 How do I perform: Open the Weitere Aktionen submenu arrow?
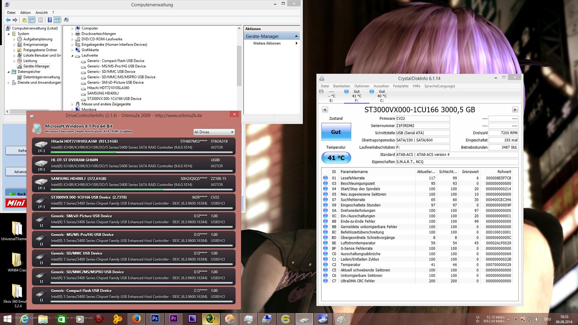pyautogui.click(x=297, y=43)
